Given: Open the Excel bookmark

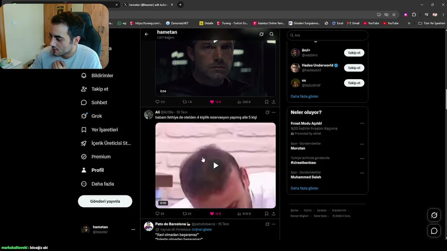Looking at the screenshot, I should pyautogui.click(x=337, y=23).
